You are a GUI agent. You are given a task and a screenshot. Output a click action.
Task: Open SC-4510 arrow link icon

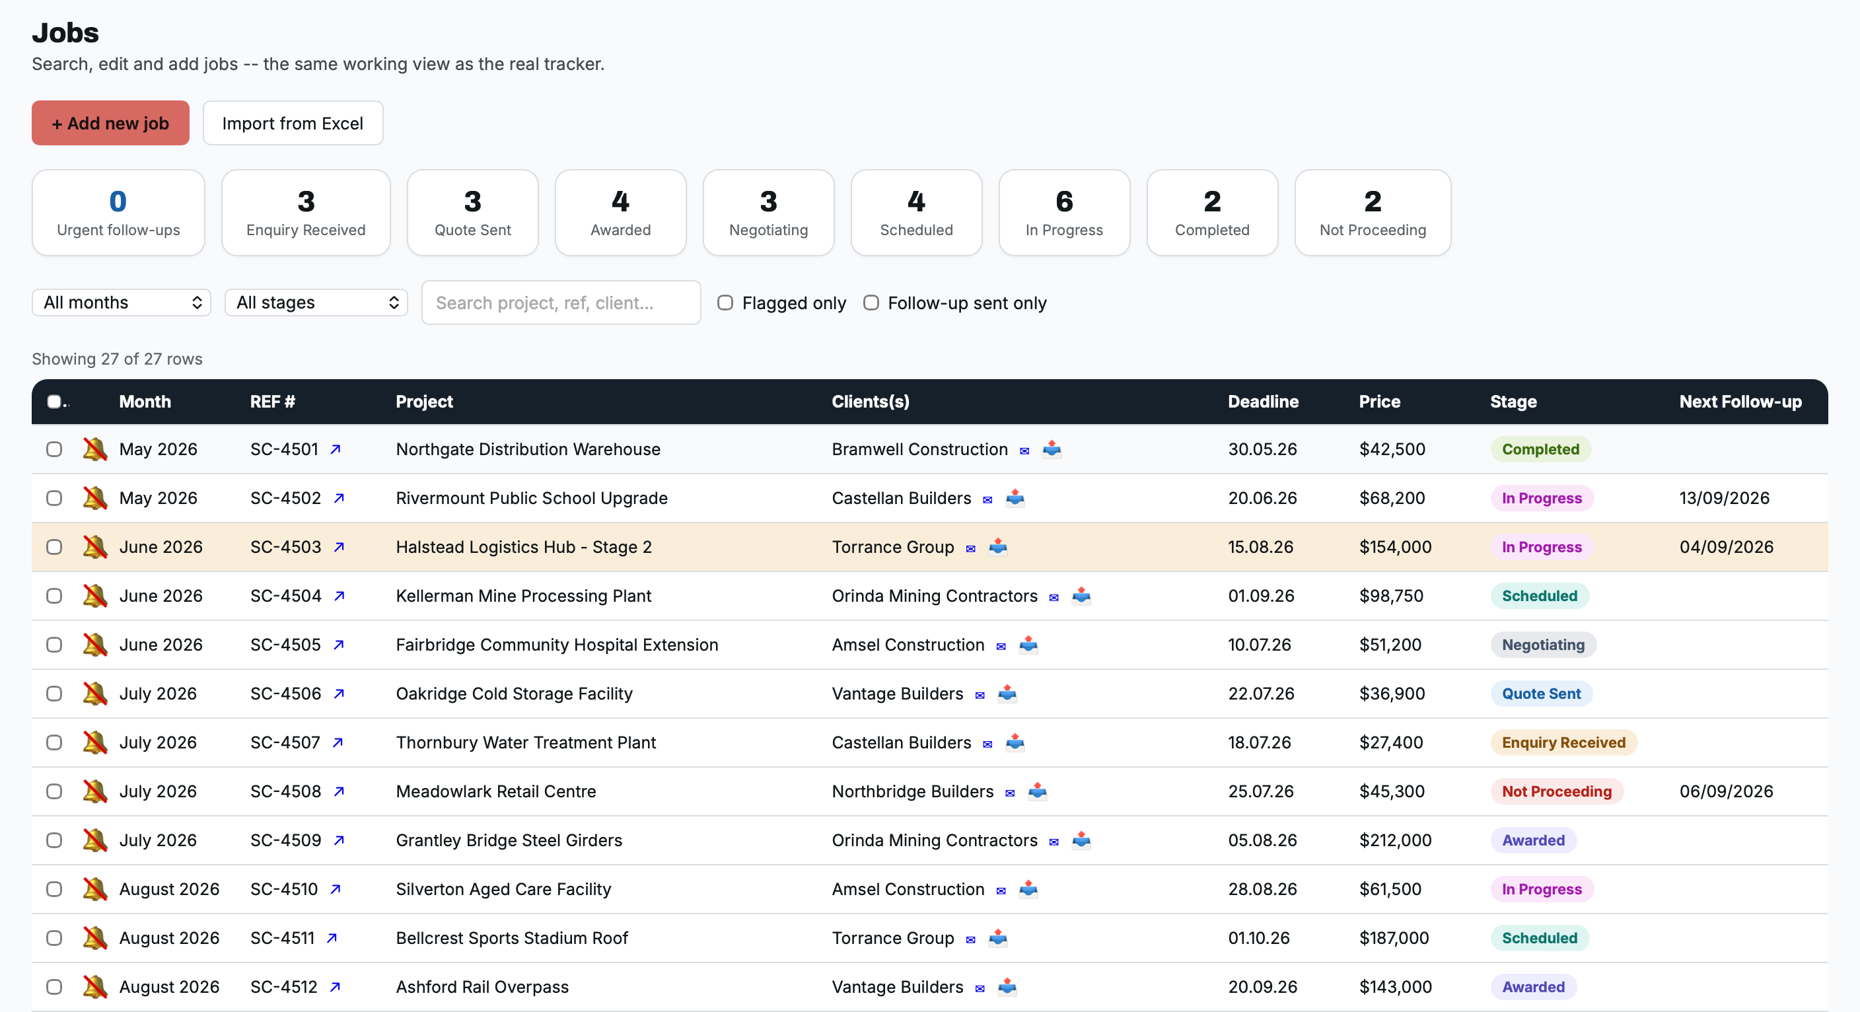(x=335, y=889)
